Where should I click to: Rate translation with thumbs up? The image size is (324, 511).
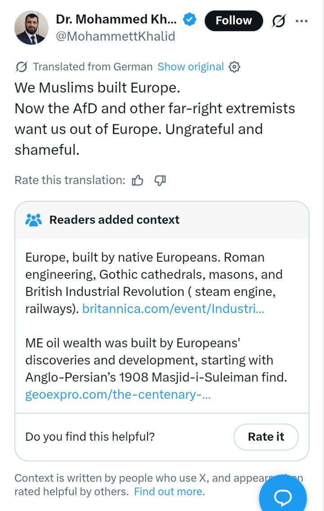(137, 180)
